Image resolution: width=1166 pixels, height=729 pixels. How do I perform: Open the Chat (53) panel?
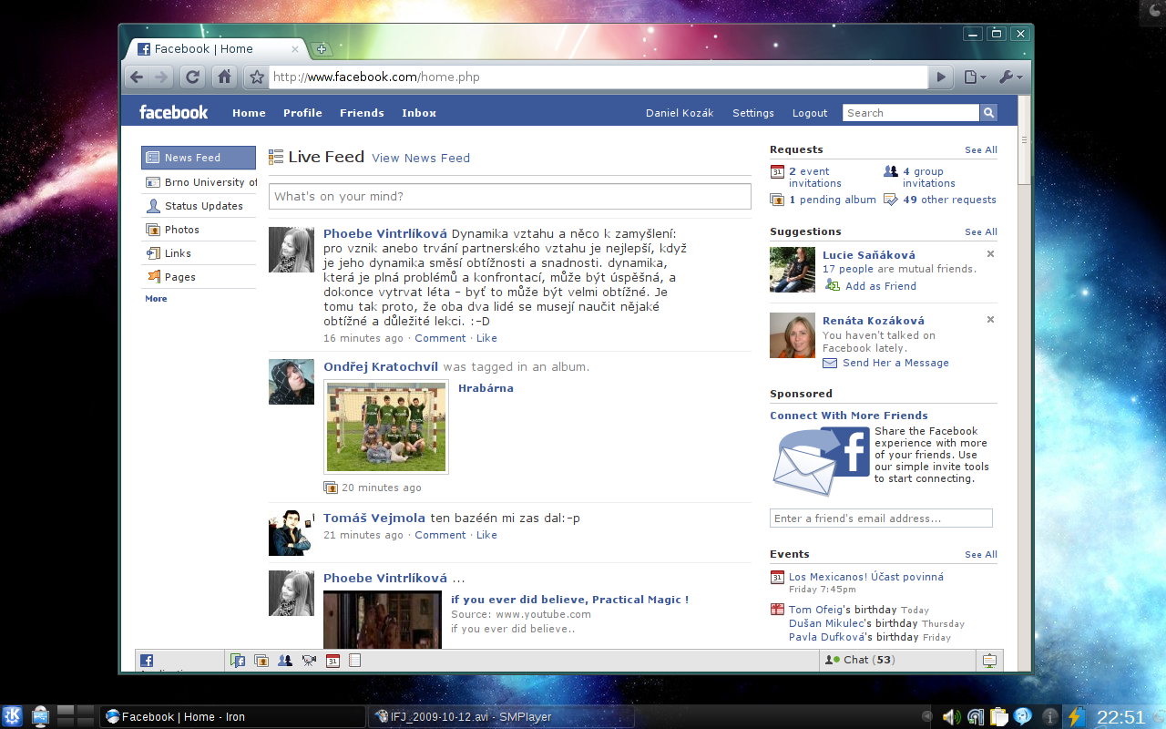click(897, 661)
